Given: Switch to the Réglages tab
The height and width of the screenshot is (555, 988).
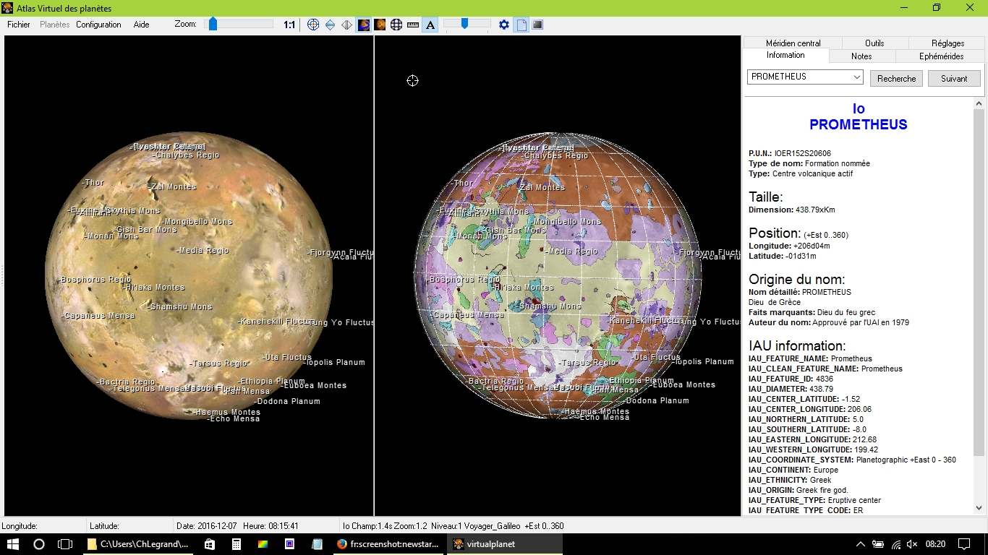Looking at the screenshot, I should pyautogui.click(x=947, y=43).
